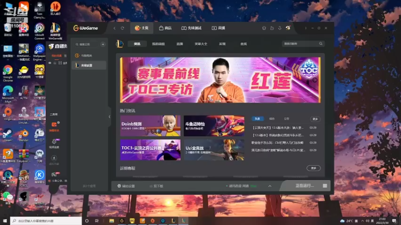401x225 pixels.
Task: Click the plus add-app button in sidebar
Action: (x=103, y=44)
